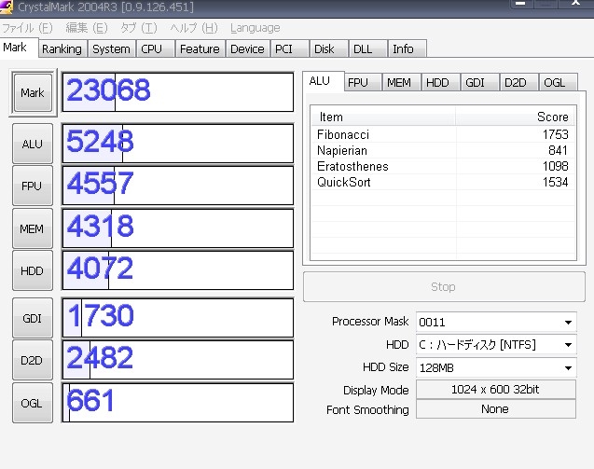594x469 pixels.
Task: Switch to the FPU results tab
Action: 358,83
